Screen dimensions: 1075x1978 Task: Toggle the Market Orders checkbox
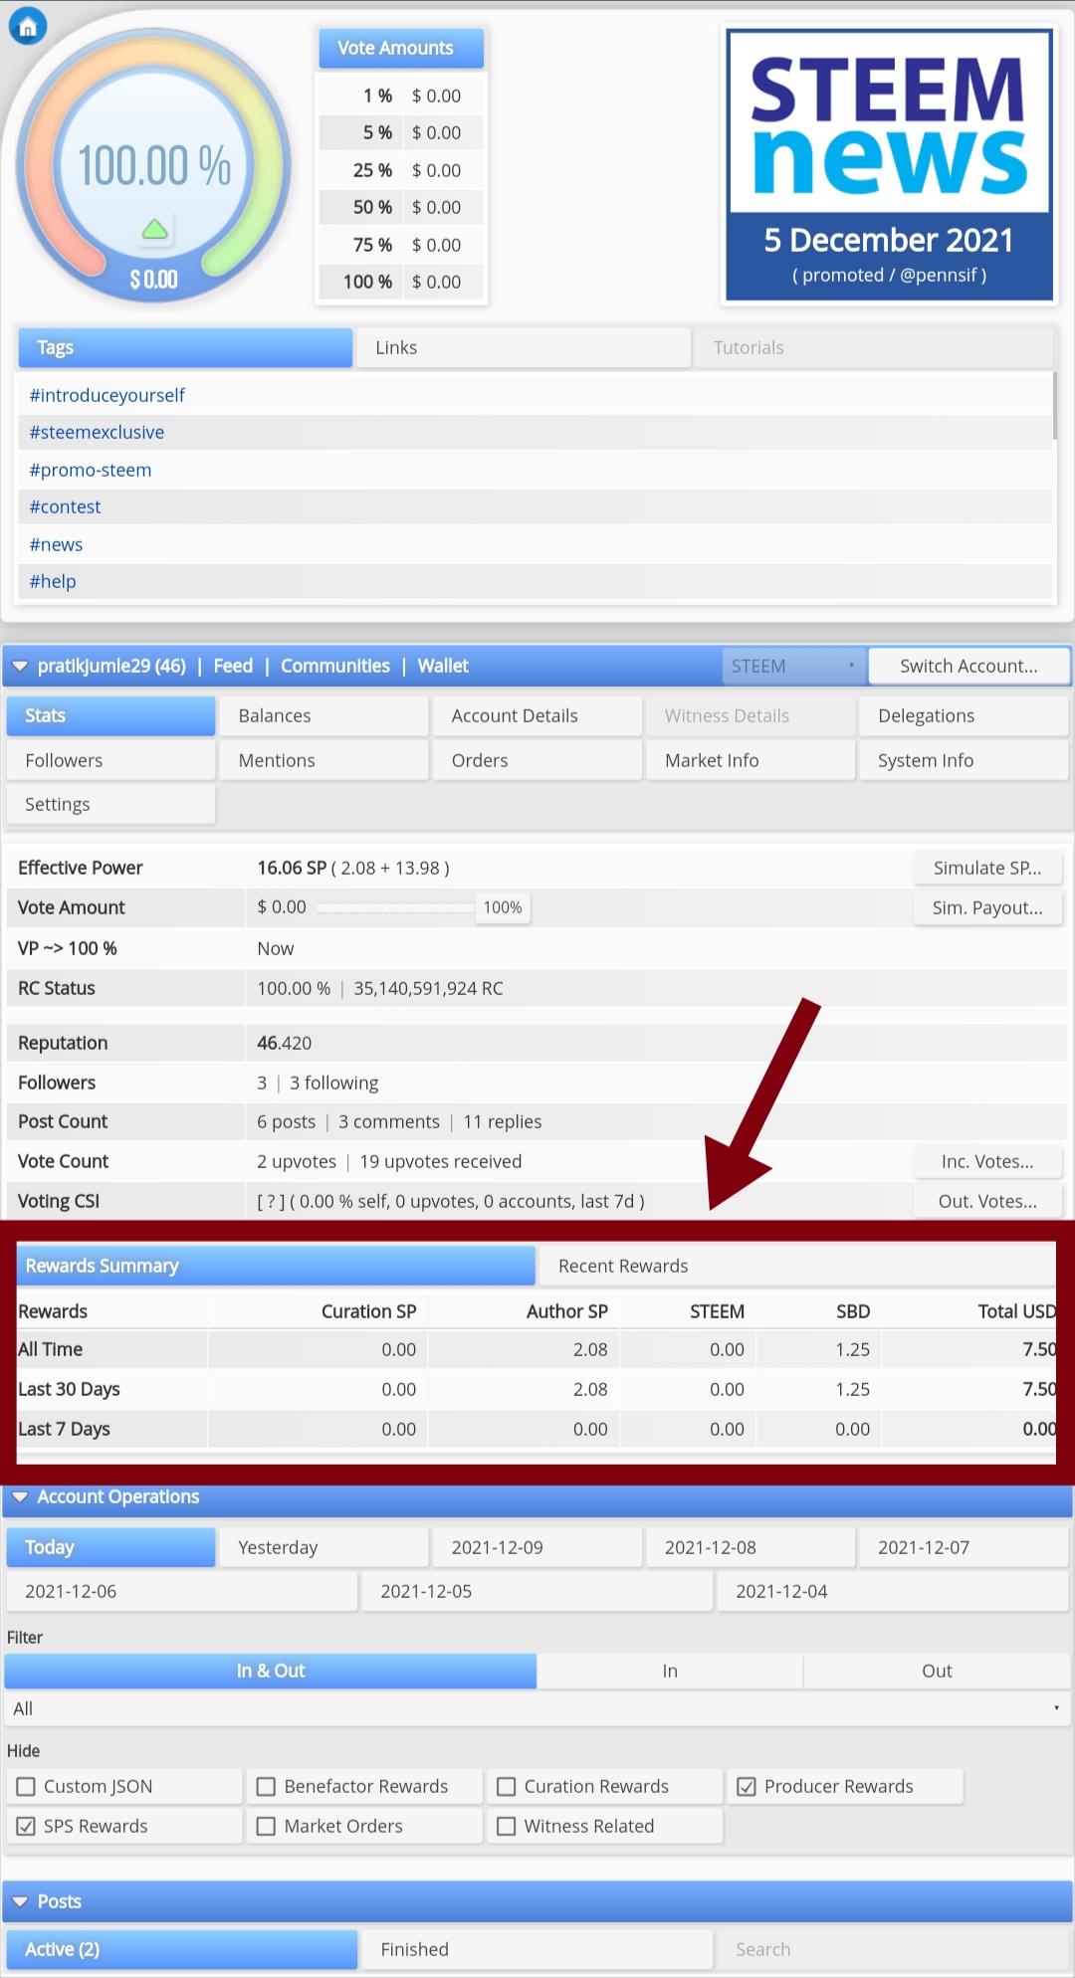266,1827
